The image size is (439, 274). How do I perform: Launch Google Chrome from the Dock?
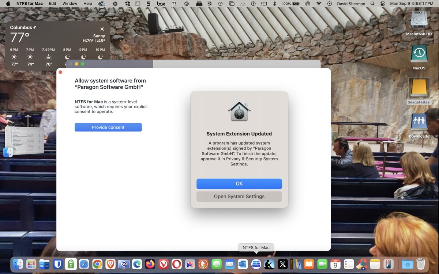click(x=97, y=264)
